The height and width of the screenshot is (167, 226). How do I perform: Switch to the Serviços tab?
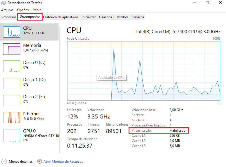click(138, 17)
